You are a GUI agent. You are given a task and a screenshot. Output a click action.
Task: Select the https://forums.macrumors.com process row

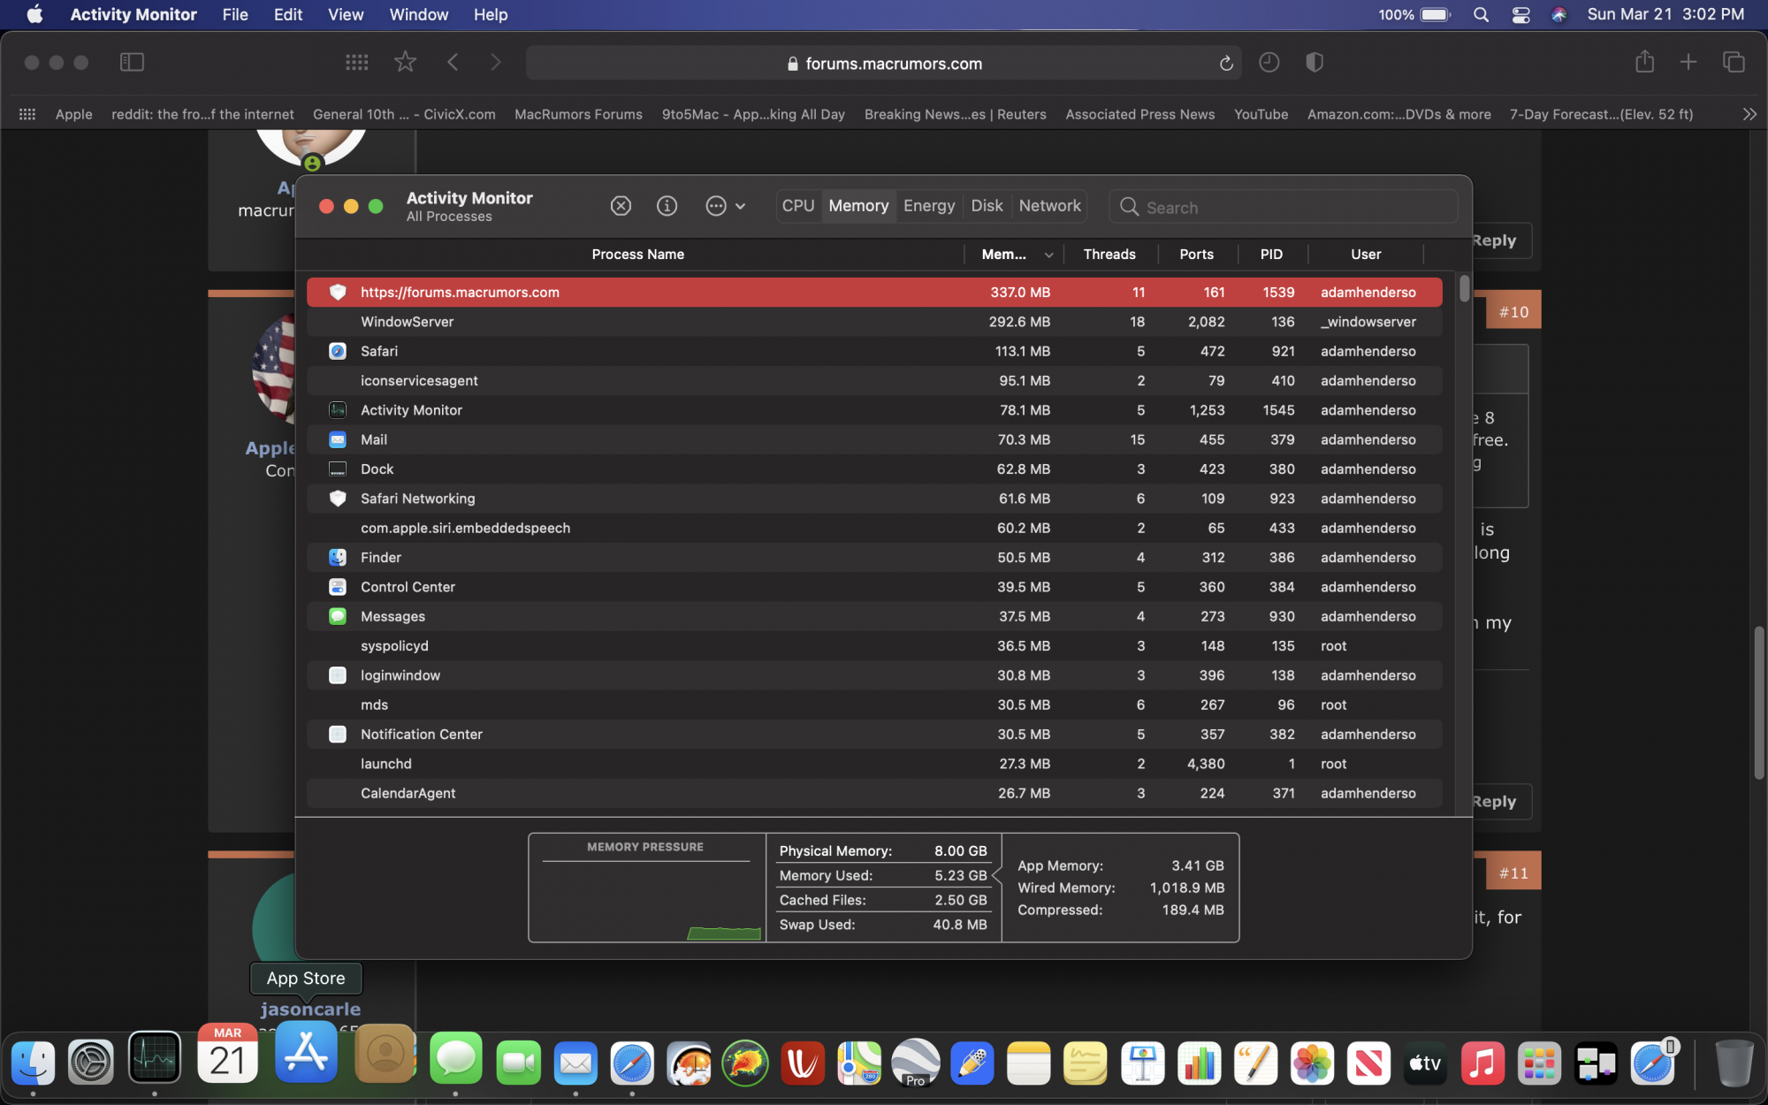874,293
